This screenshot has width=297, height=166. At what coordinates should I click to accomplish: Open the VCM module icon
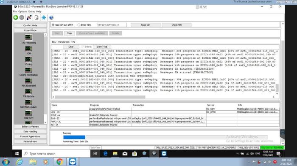(28, 49)
